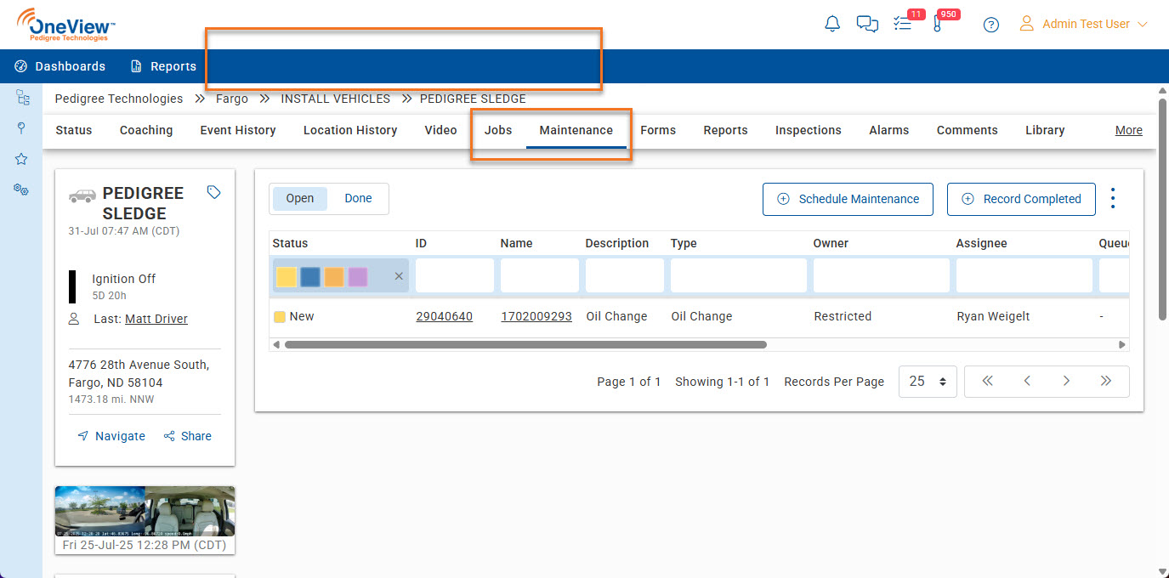Switch to the Comments tab

click(x=968, y=130)
